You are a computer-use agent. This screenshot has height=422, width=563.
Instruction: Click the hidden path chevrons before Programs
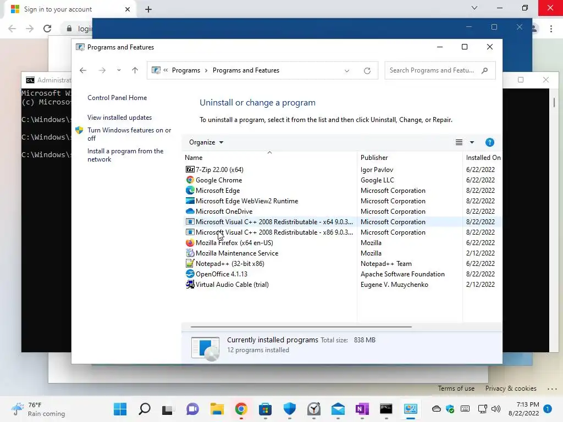click(x=165, y=70)
